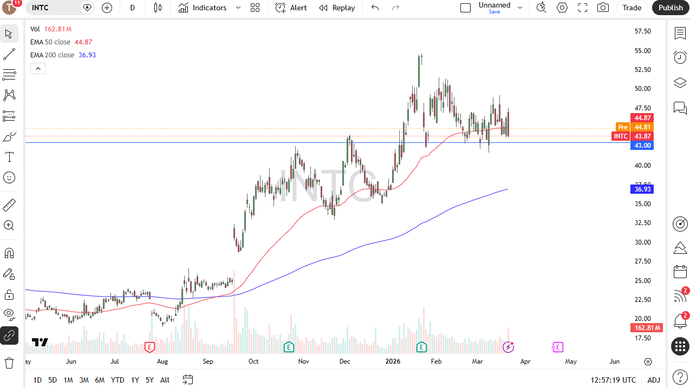690x388 pixels.
Task: Open the alerts clock panel
Action: [680, 57]
